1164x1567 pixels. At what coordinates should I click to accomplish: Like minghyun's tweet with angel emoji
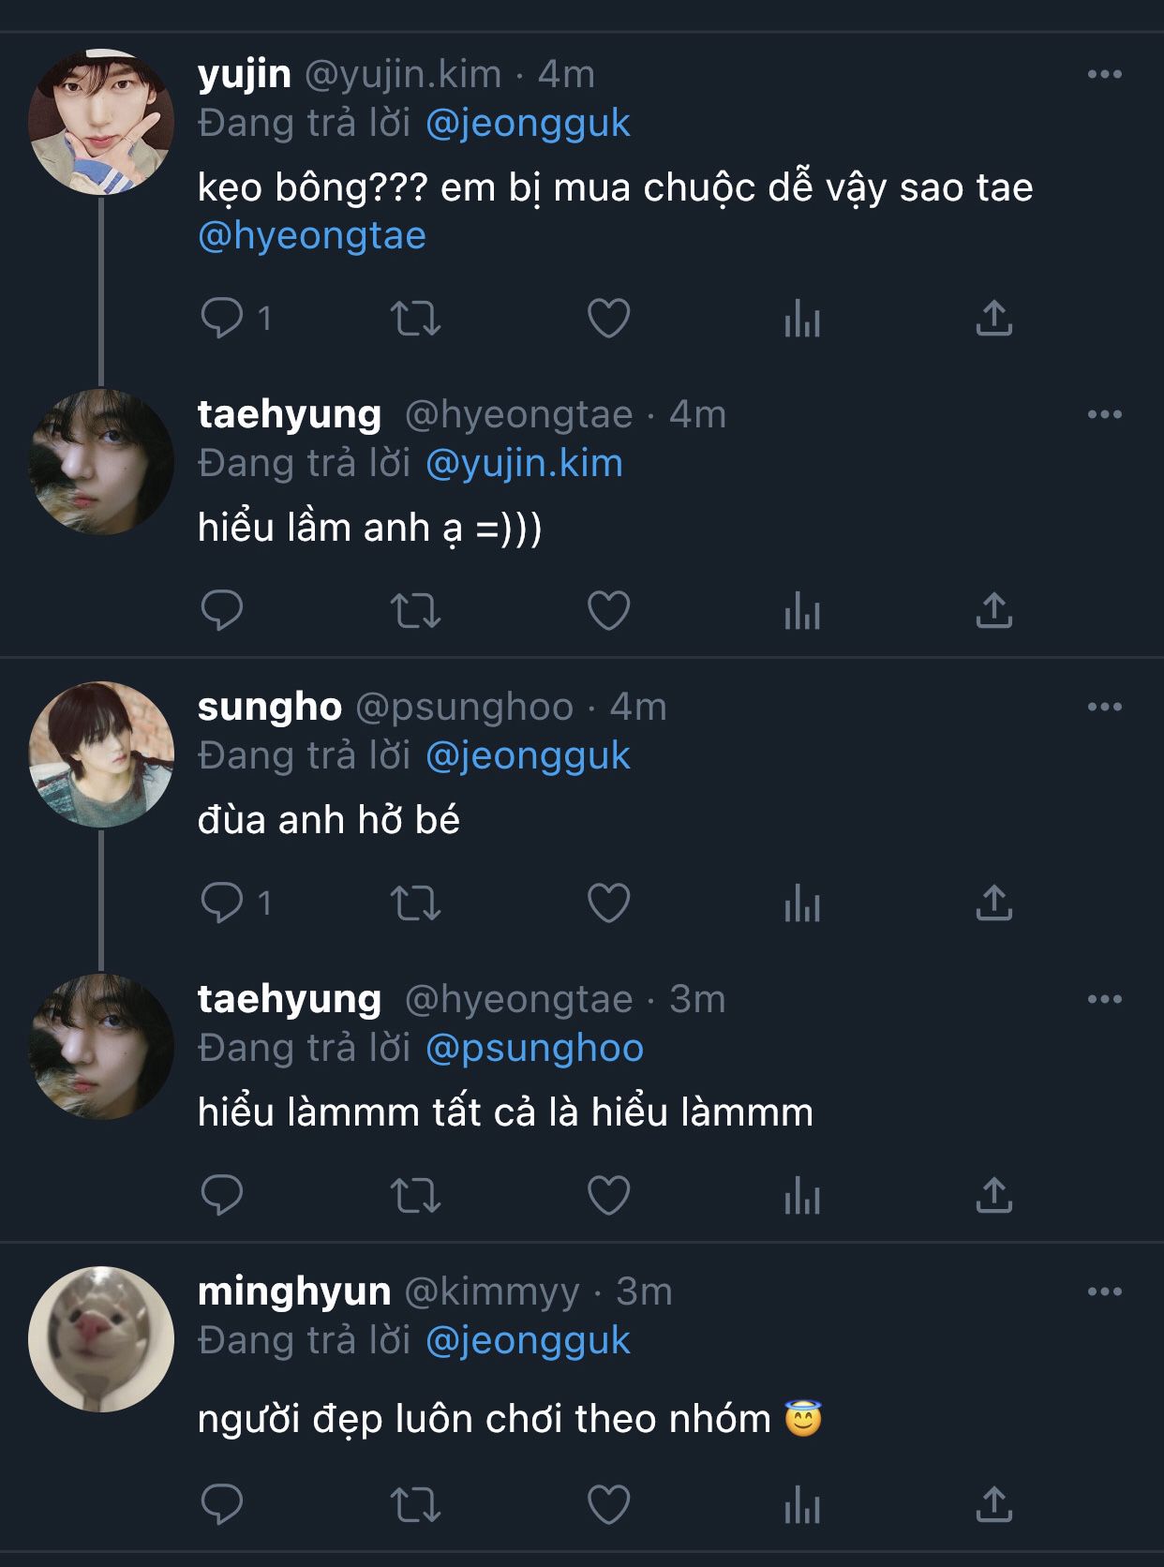click(x=608, y=1505)
